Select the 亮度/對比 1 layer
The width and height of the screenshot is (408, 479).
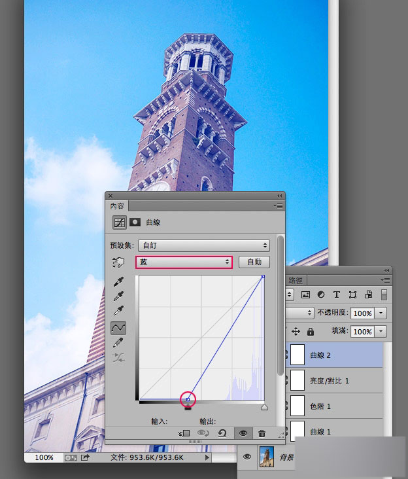(334, 381)
